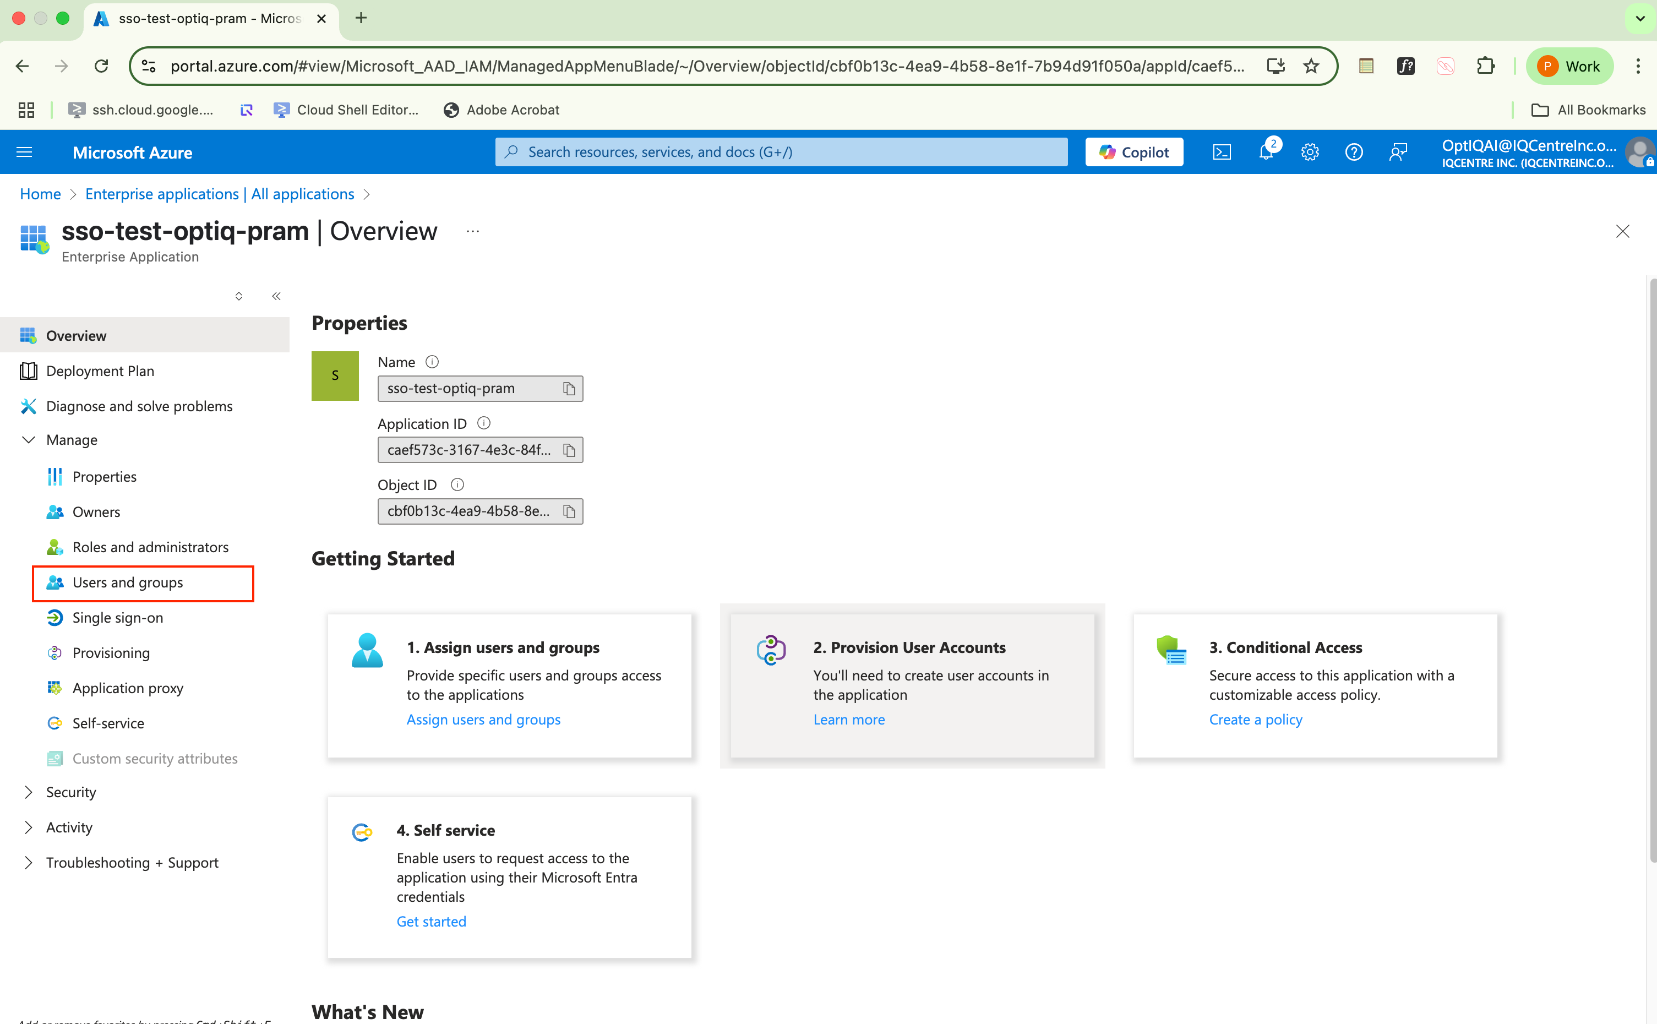Screen dimensions: 1657x1024
Task: Open the Work profile menu
Action: (1568, 67)
